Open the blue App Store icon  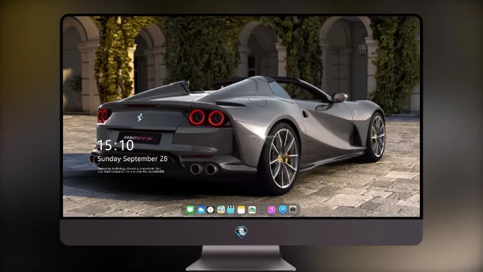coord(283,209)
